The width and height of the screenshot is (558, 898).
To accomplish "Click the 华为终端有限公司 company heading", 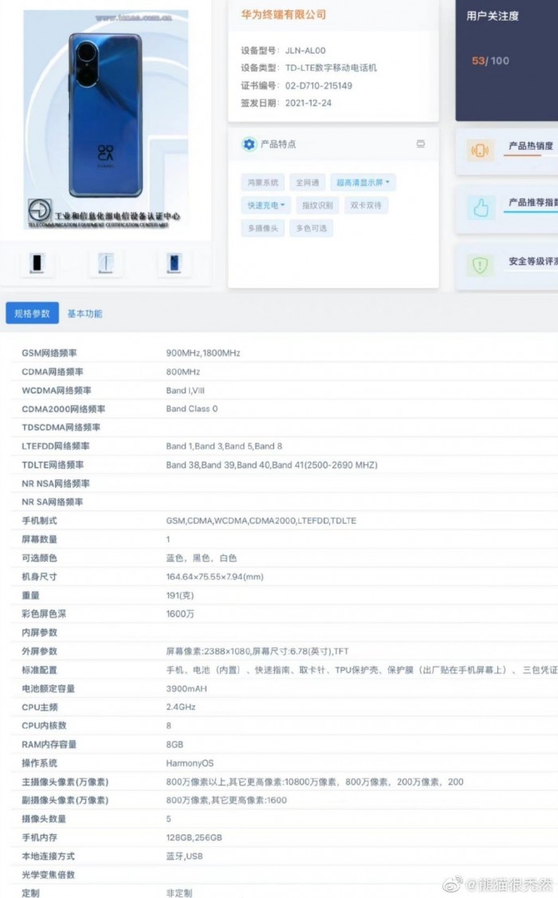I will point(283,15).
